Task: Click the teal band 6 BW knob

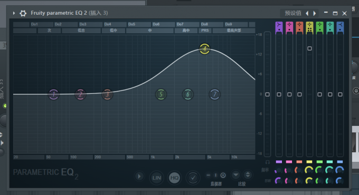Action: 329,181
